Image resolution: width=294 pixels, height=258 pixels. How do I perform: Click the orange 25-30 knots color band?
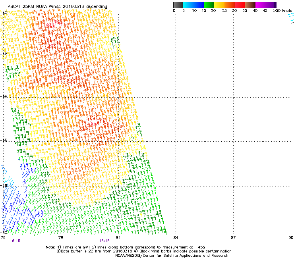(x=230, y=5)
